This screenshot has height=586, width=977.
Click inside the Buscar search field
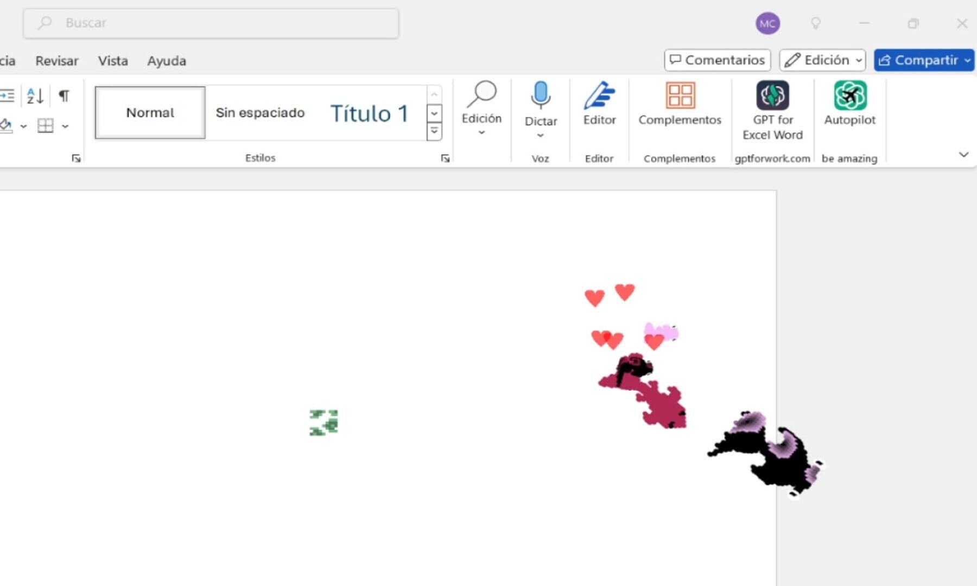pos(211,23)
